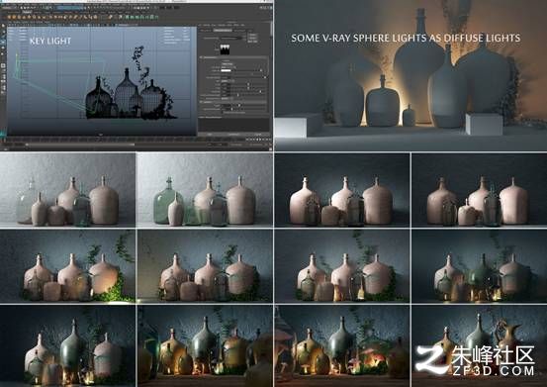Click the first green shelf icon
This screenshot has height=387, width=547.
[x=128, y=17]
